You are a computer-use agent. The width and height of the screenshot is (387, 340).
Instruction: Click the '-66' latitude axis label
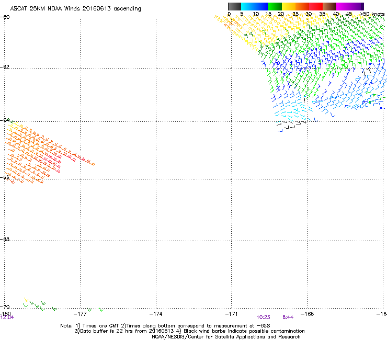tap(5, 177)
